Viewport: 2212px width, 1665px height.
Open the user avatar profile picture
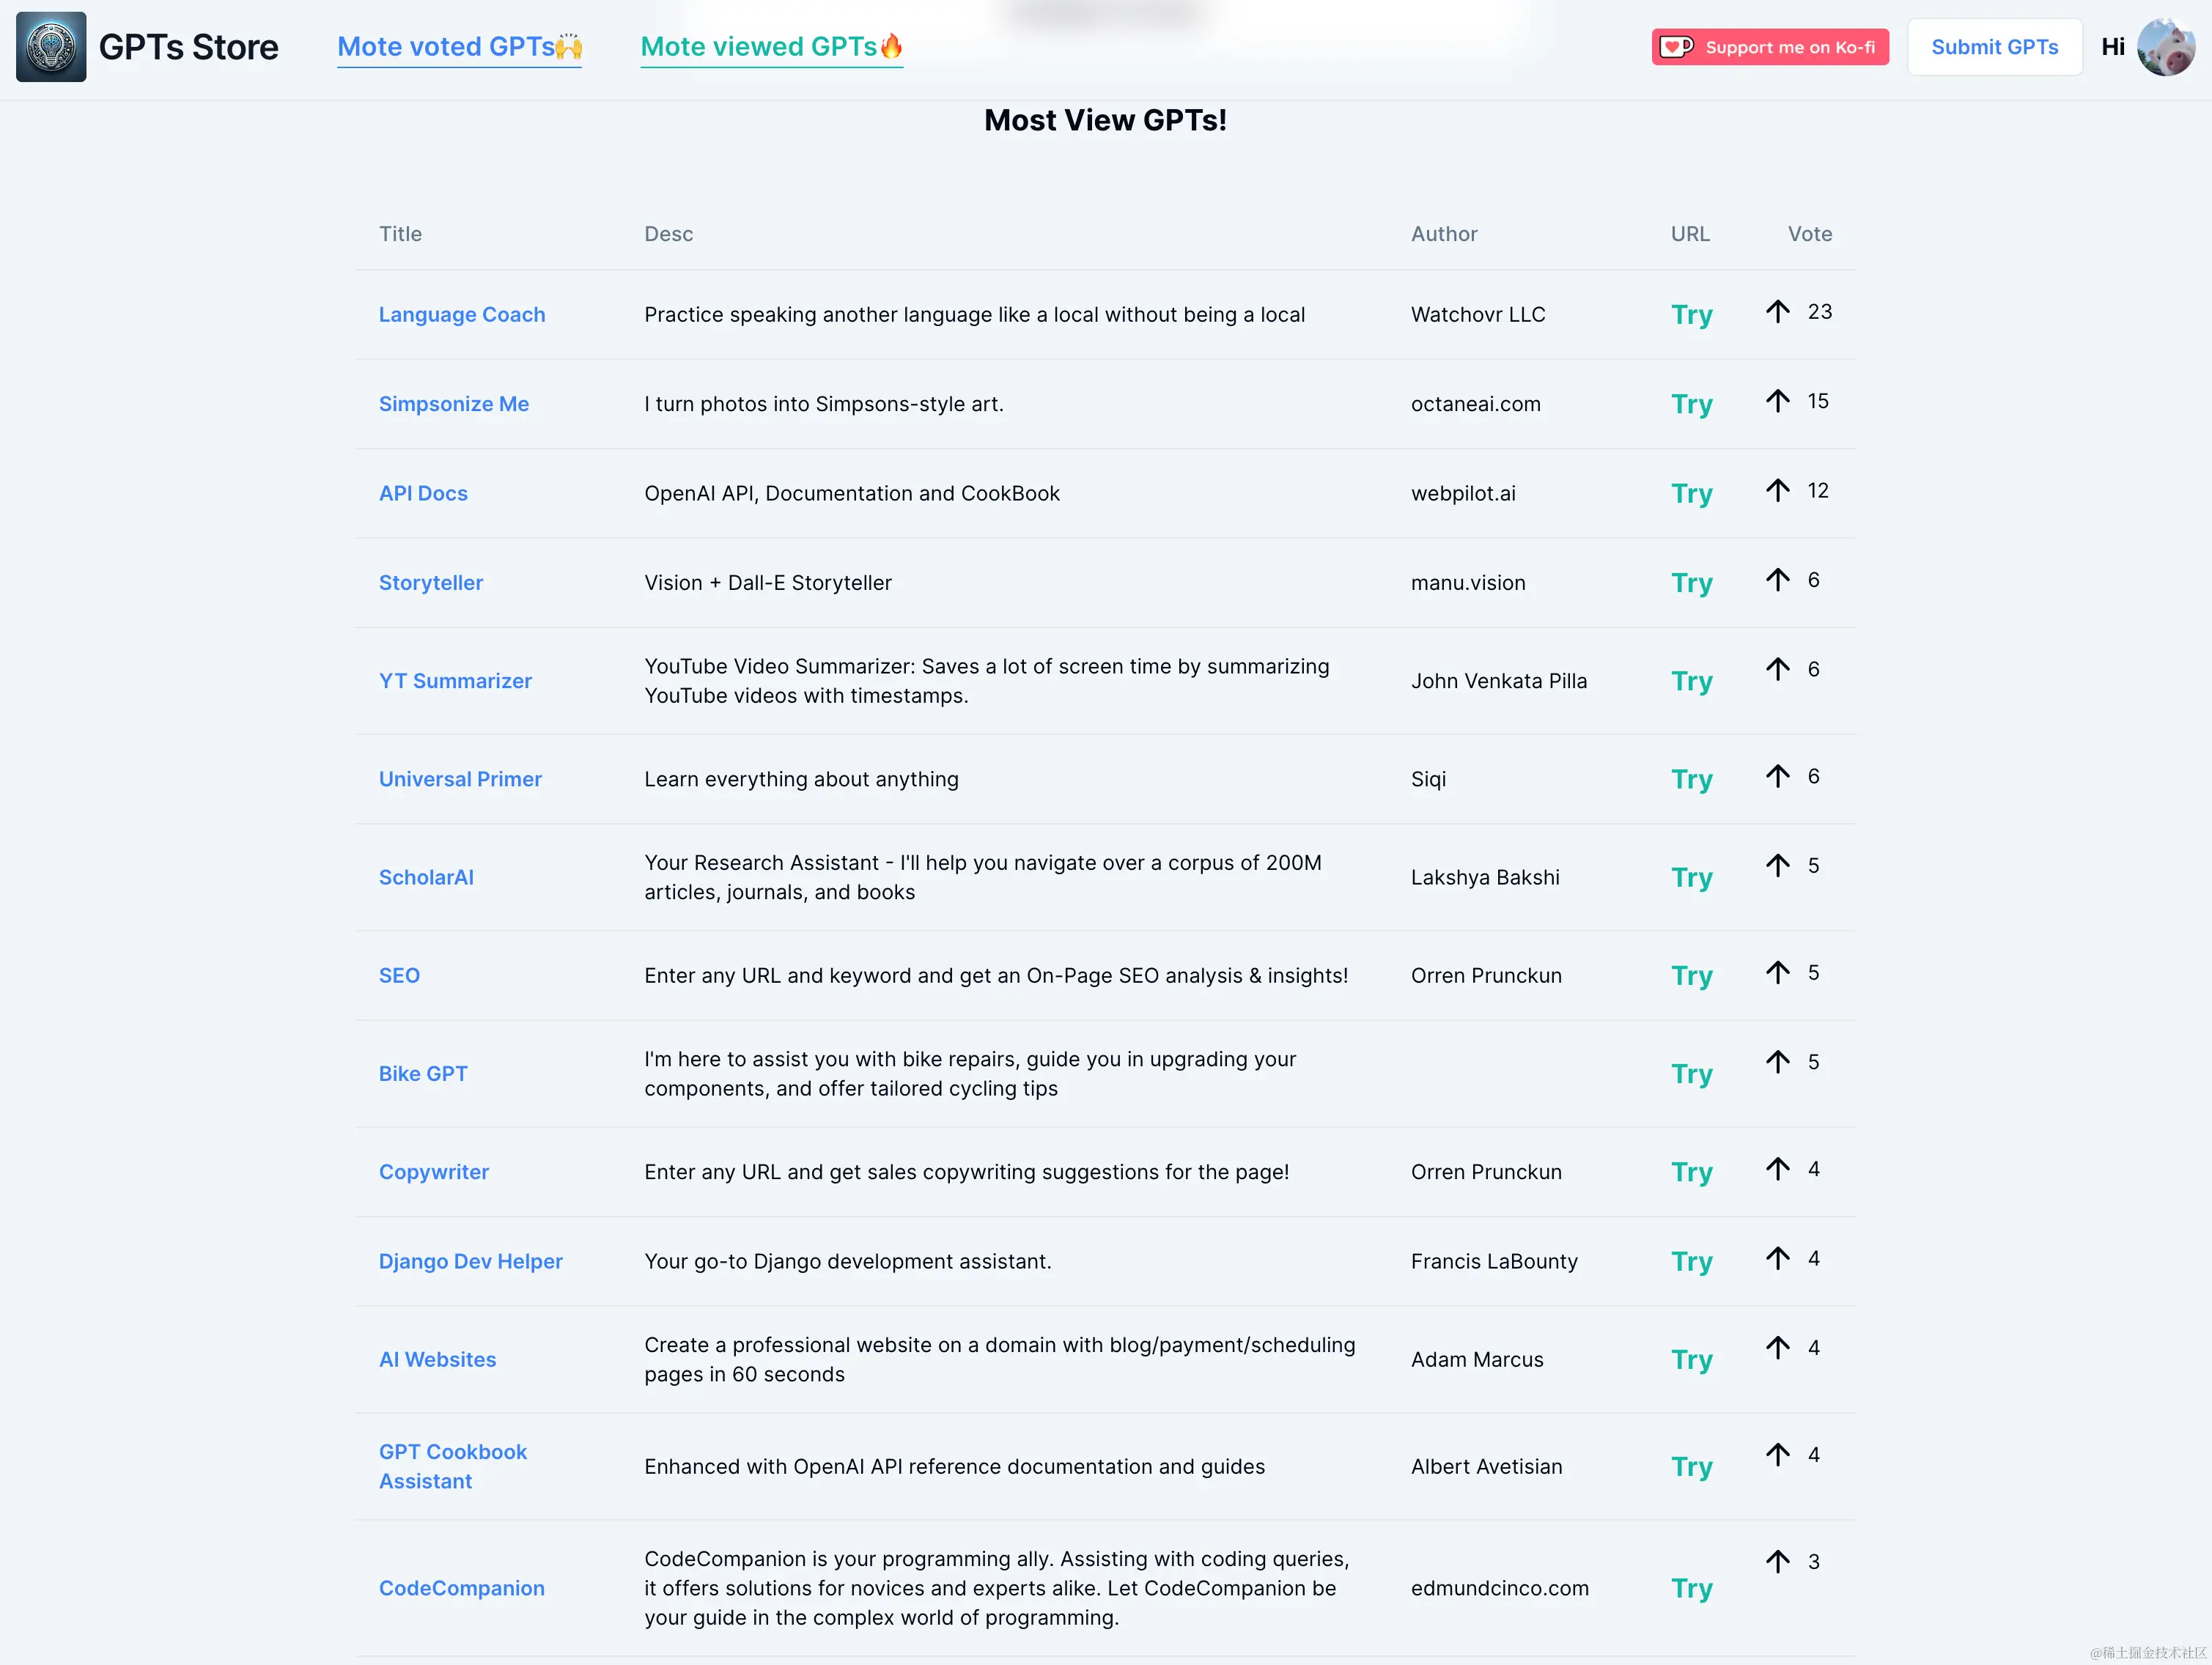pos(2165,47)
